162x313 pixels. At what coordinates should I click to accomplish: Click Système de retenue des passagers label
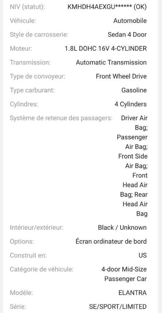coord(61,118)
